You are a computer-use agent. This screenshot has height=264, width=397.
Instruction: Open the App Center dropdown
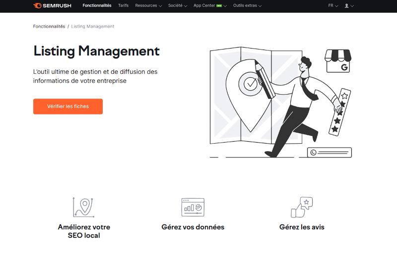coord(210,5)
